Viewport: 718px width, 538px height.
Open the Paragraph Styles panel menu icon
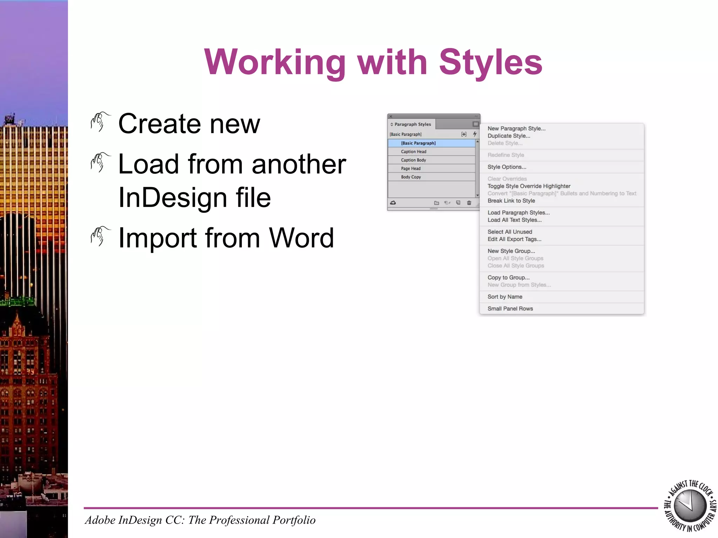pos(475,124)
